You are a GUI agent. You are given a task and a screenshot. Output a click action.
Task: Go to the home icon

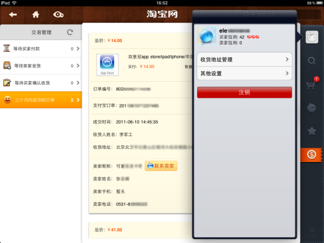point(36,14)
